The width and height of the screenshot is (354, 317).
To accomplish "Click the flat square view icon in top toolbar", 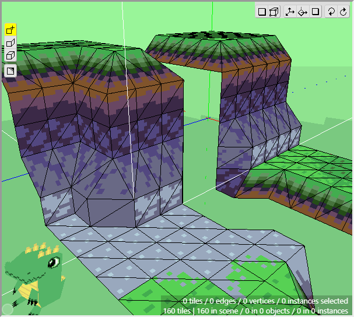I will (262, 12).
